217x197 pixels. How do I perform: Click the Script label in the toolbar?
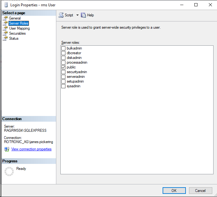(x=69, y=15)
